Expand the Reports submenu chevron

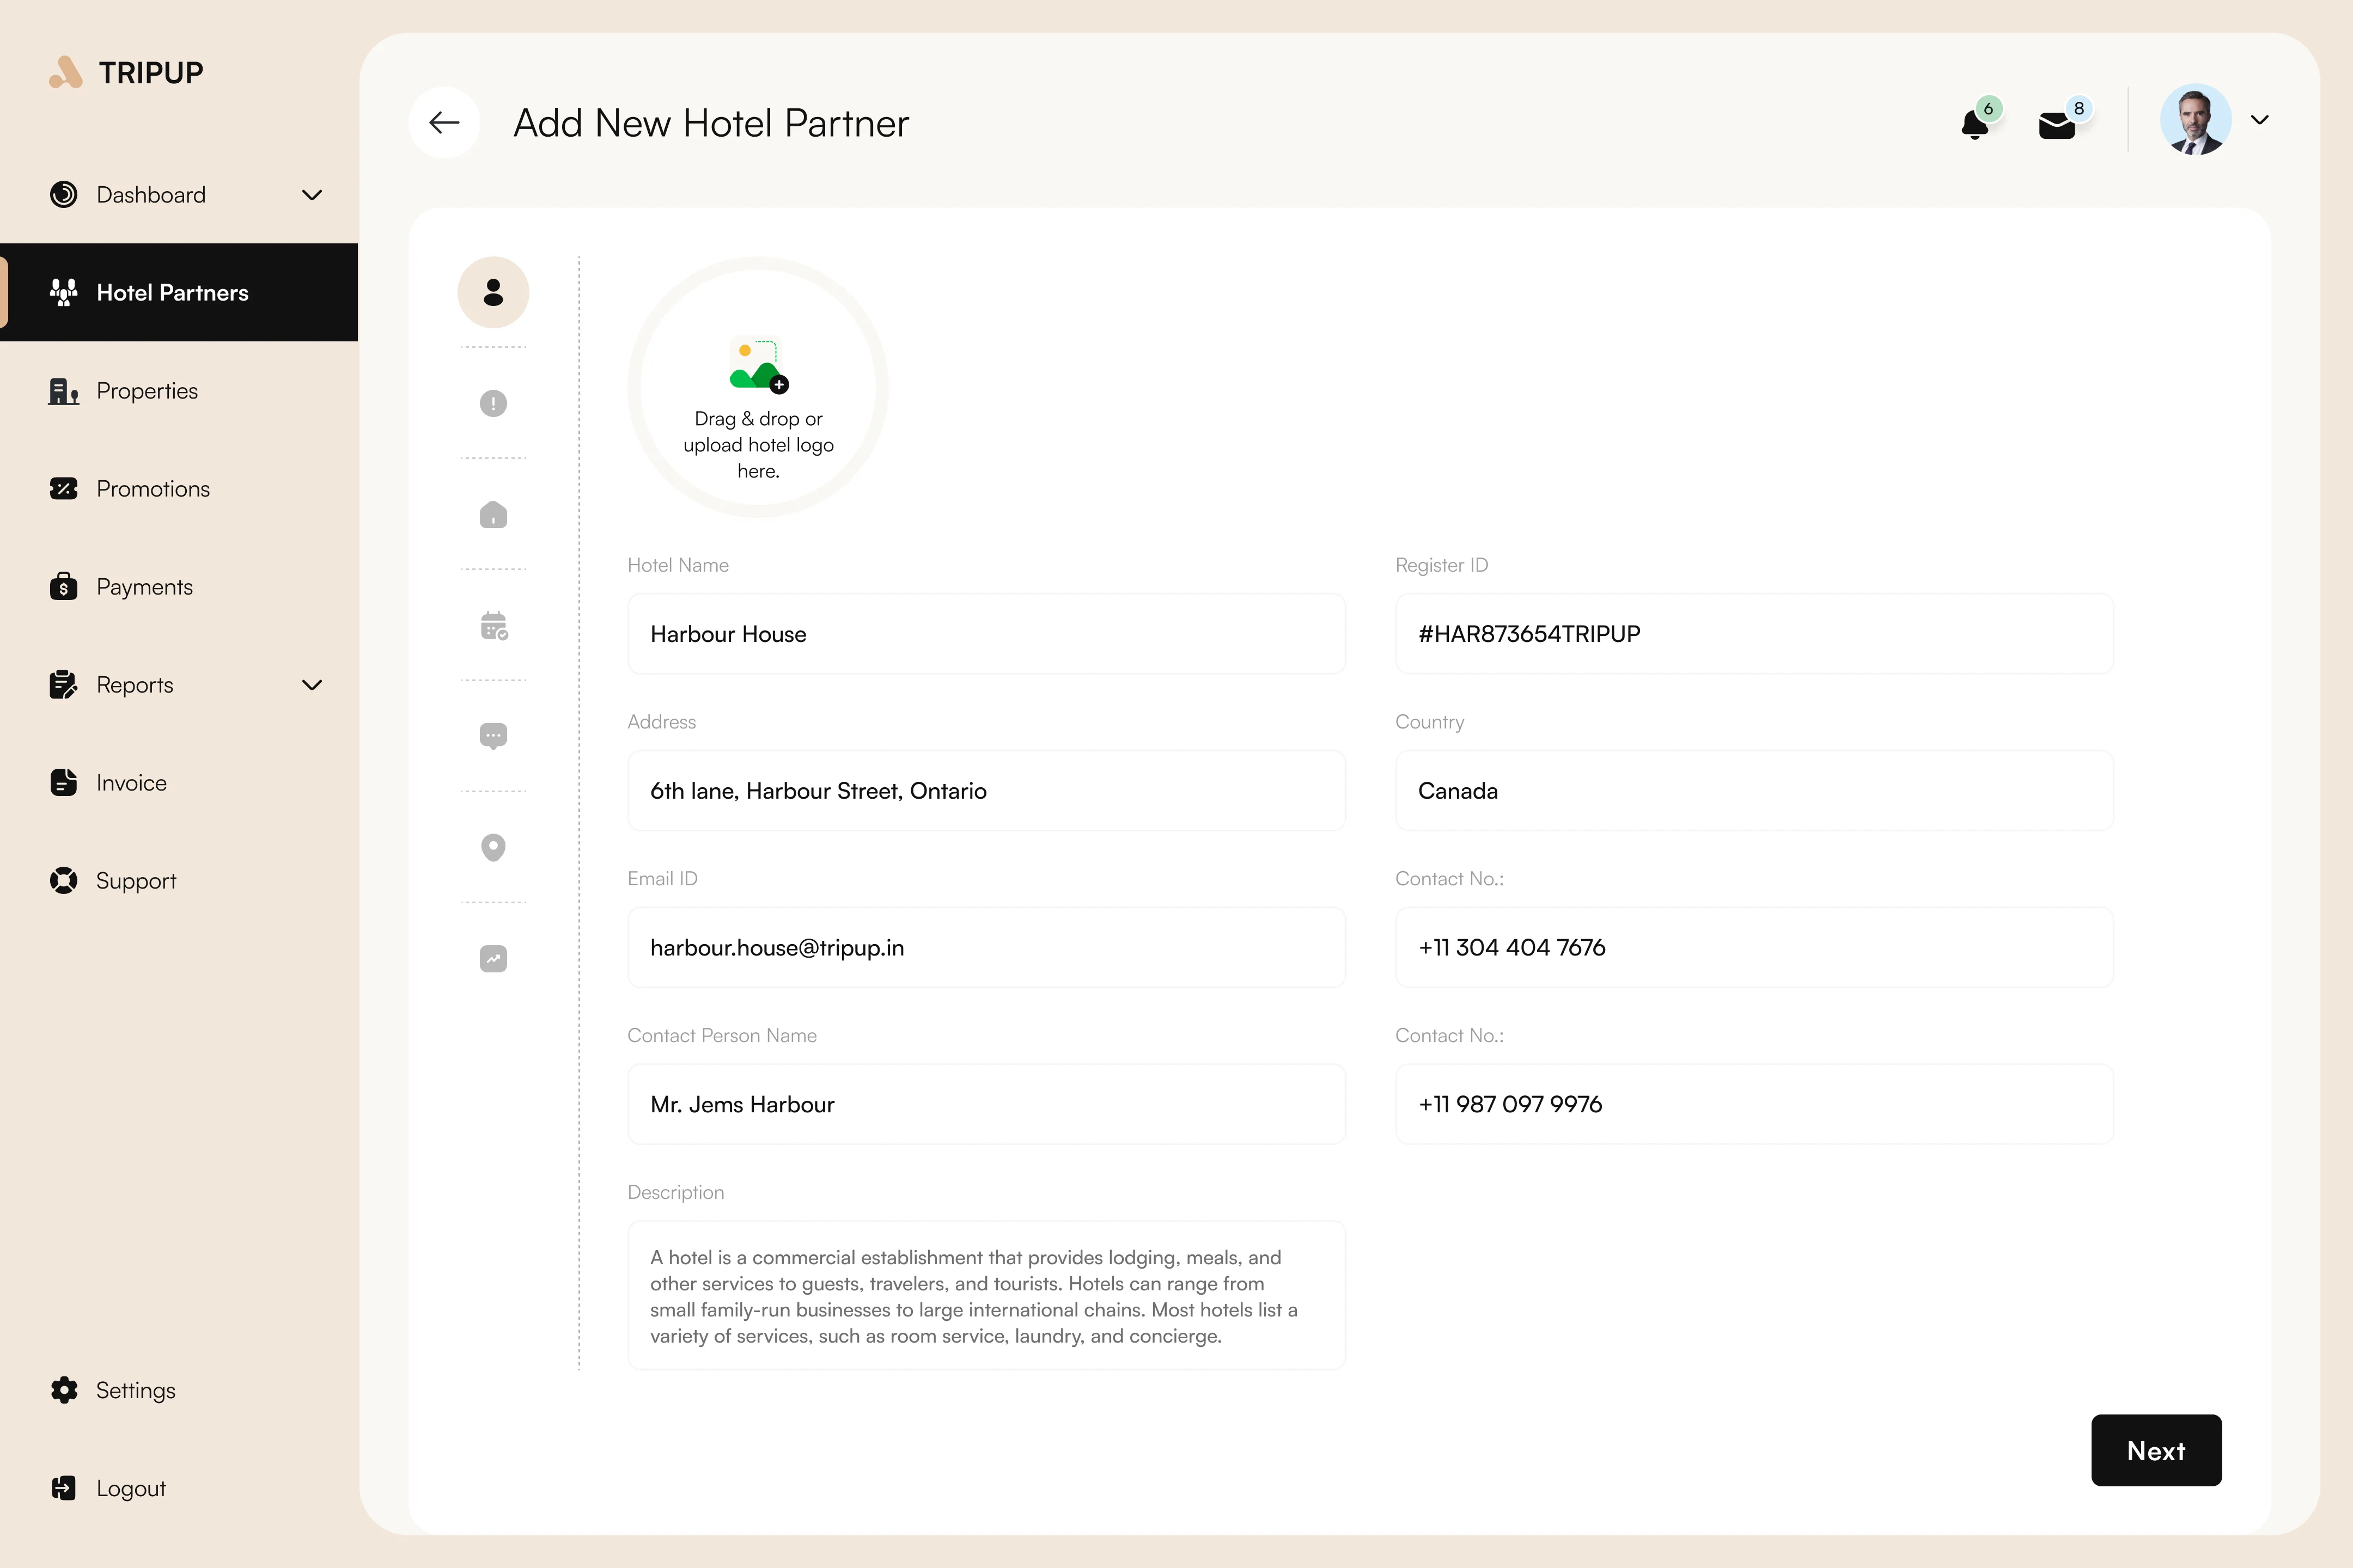pos(312,685)
